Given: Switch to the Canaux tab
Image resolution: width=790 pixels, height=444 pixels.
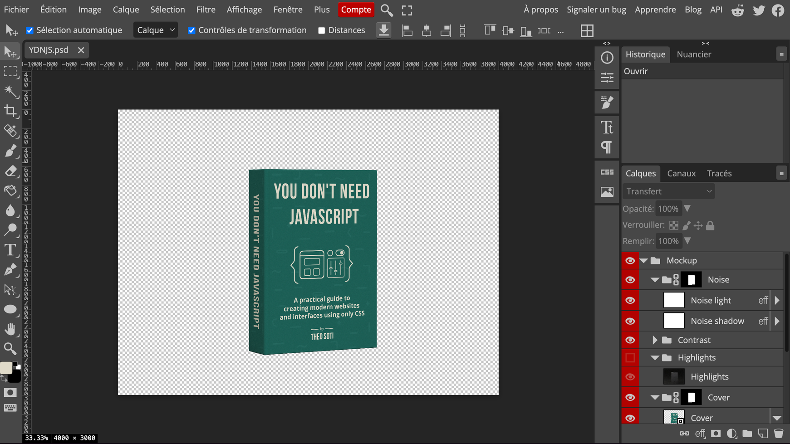Looking at the screenshot, I should [681, 173].
